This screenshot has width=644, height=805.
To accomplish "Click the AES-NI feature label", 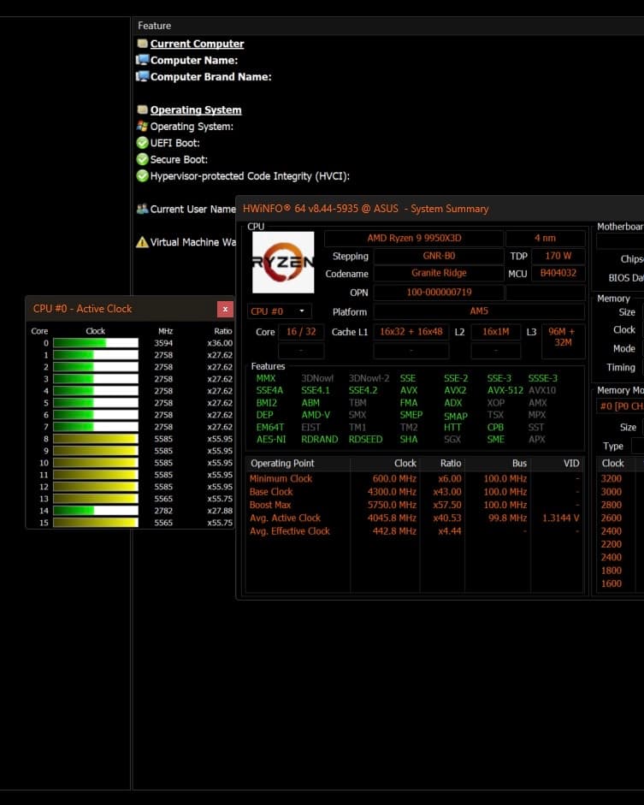I will tap(271, 440).
